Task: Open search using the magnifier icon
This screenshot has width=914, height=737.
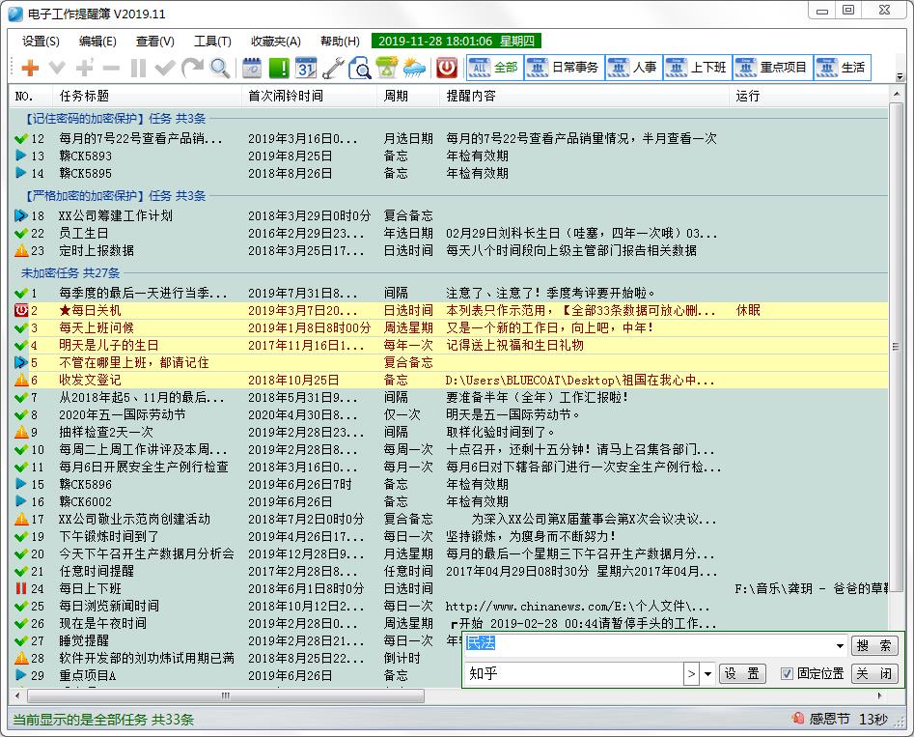Action: coord(218,68)
